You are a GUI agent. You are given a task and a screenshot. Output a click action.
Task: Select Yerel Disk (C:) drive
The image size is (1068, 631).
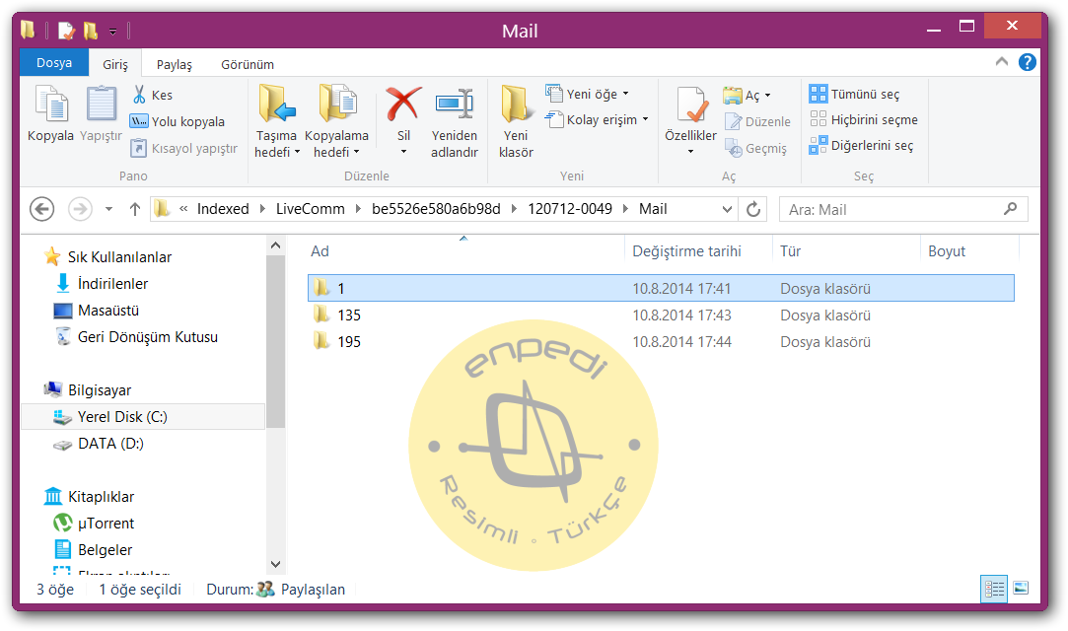pos(143,417)
